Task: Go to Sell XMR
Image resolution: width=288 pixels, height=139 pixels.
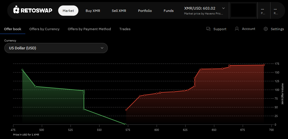Action: [x=119, y=11]
